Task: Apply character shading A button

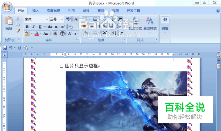Action: [55, 34]
